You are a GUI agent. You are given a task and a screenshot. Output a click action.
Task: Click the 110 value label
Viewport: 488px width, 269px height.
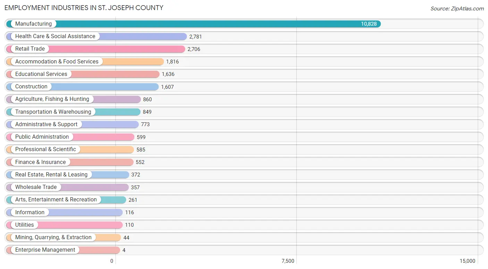(x=129, y=225)
